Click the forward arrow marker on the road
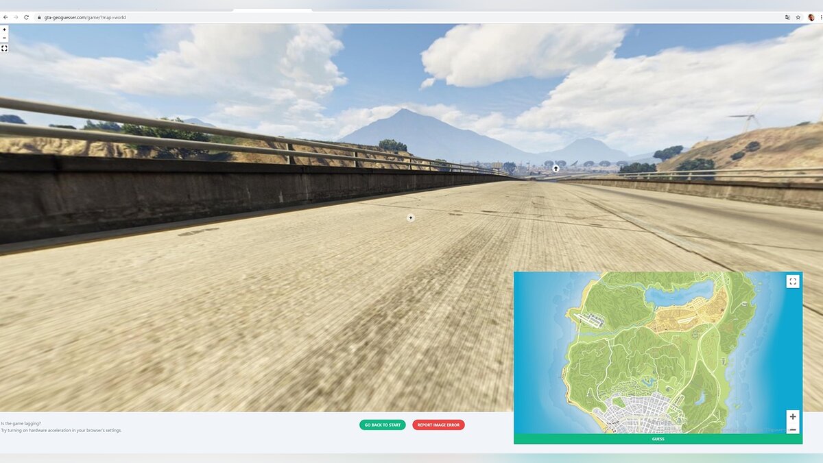Viewport: 823px width, 463px height. click(556, 168)
